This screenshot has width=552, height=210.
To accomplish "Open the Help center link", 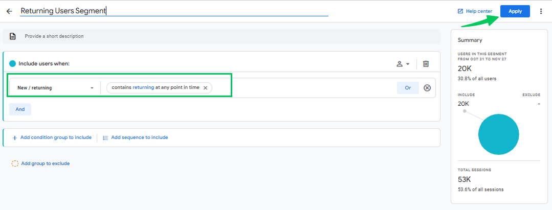I will [x=479, y=11].
